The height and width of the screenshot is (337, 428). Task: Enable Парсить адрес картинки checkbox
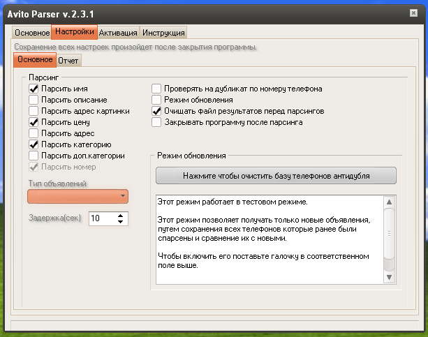pos(33,111)
